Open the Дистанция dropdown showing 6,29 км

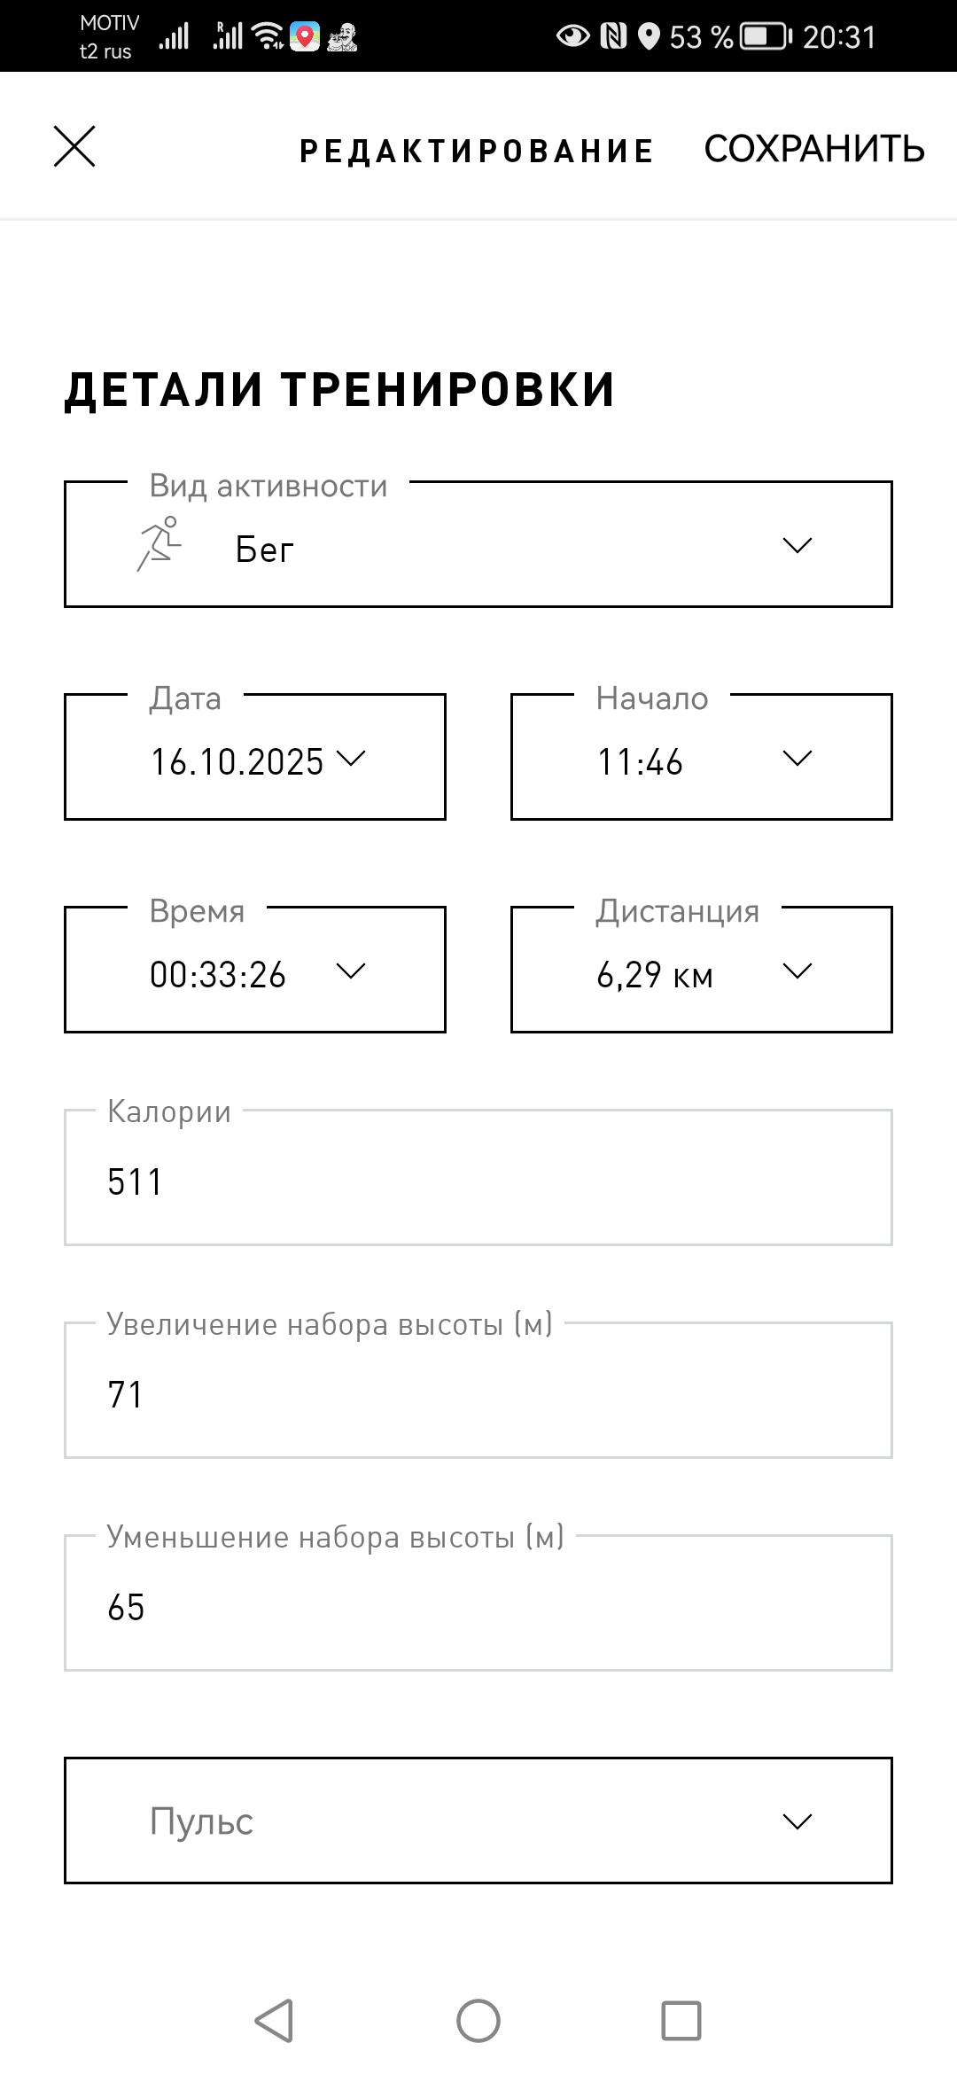coord(702,970)
